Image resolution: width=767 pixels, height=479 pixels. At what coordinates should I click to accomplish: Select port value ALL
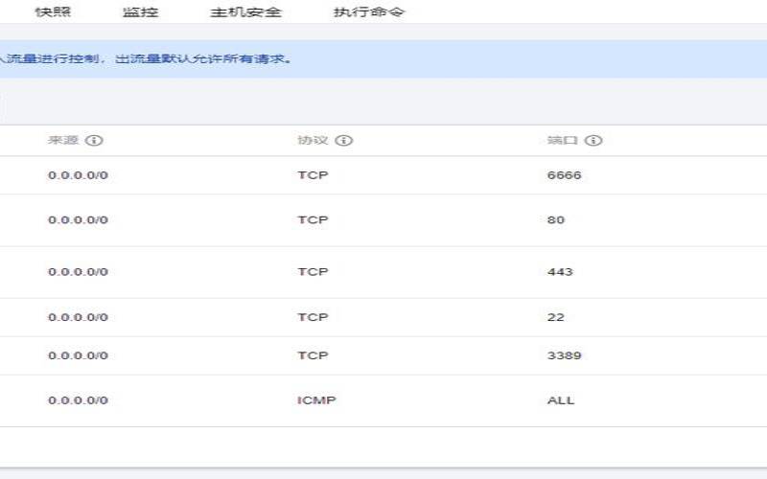[561, 400]
